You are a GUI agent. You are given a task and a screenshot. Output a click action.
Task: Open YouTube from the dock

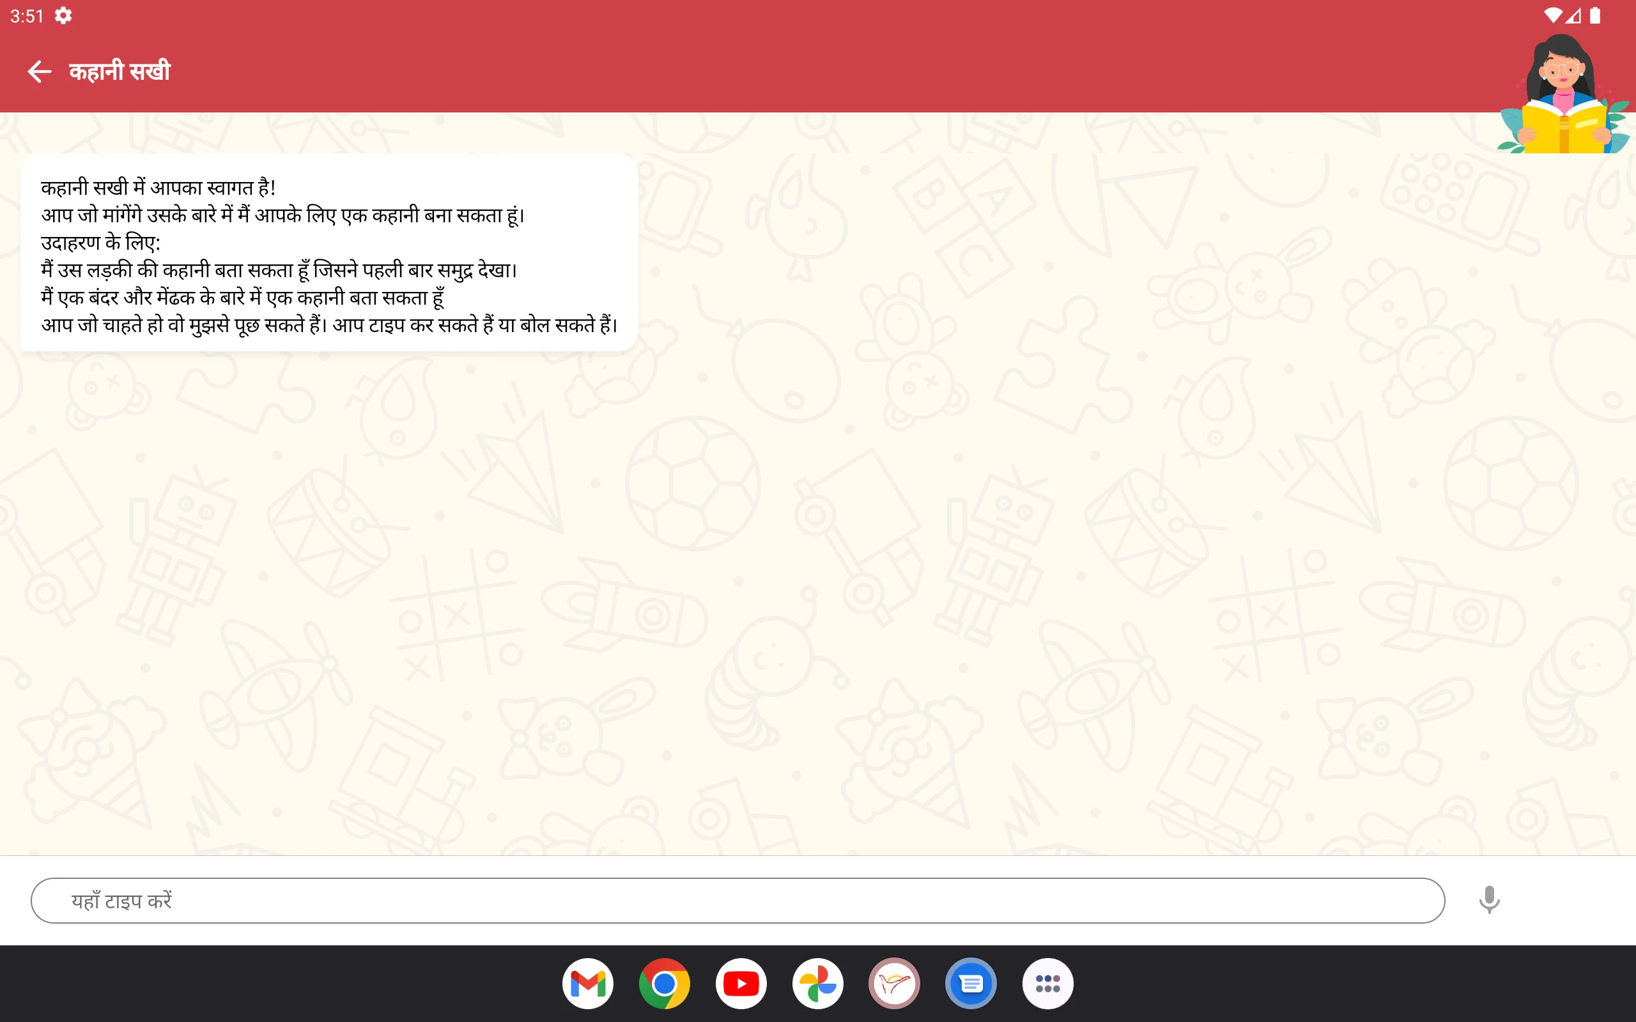(741, 984)
